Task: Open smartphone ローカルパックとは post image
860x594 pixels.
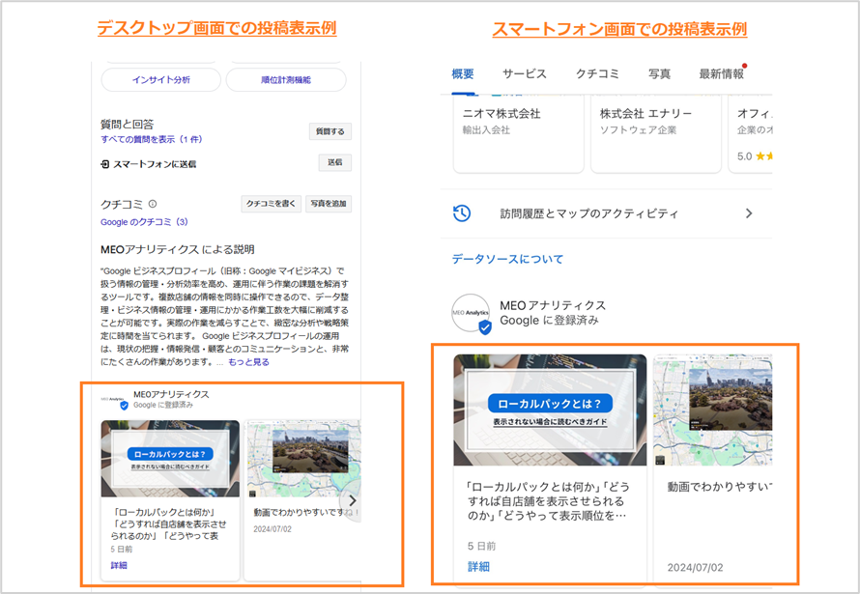Action: [550, 410]
